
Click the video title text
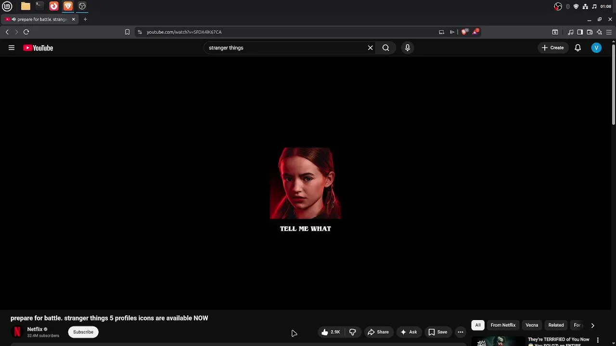[x=109, y=318]
